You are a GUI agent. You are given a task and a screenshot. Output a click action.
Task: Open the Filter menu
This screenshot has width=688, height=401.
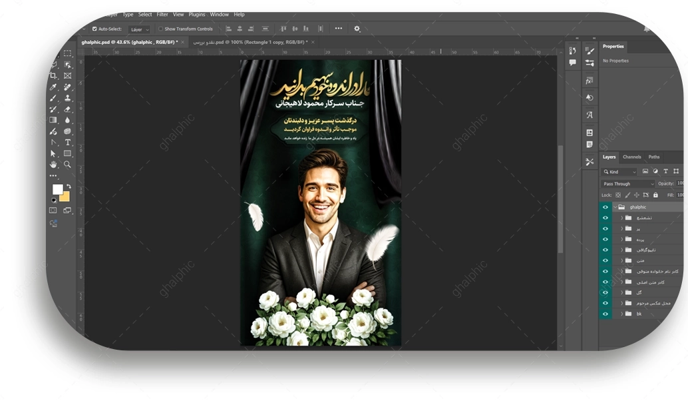tap(162, 14)
